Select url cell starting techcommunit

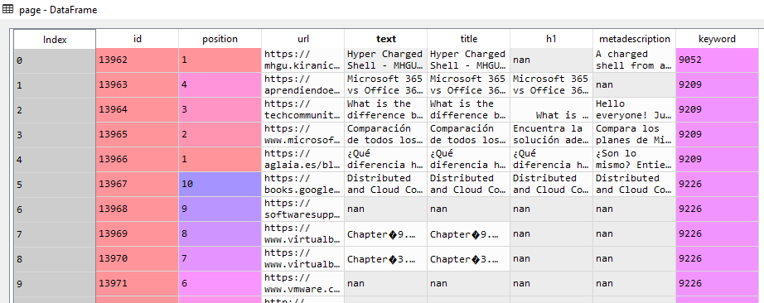(x=303, y=110)
